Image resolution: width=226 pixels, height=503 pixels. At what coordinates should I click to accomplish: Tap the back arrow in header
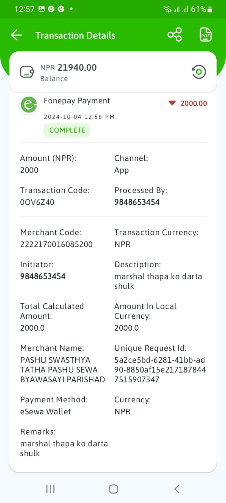(x=16, y=35)
